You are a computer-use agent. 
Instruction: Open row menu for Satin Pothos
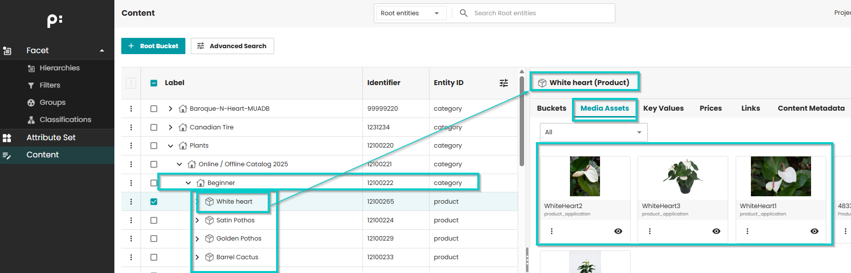coord(131,220)
